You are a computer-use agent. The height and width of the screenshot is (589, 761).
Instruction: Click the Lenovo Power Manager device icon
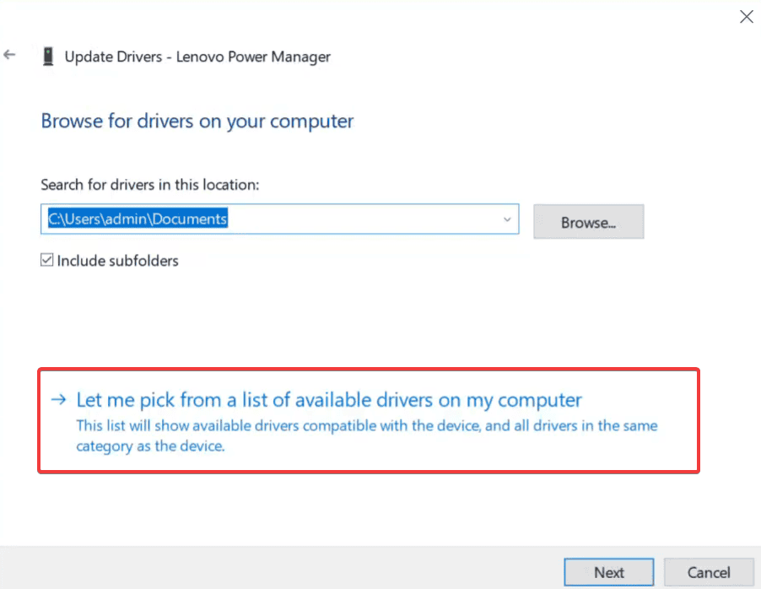point(48,57)
